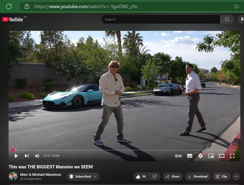View site info via the lock icon
This screenshot has height=185, width=244.
click(x=27, y=7)
